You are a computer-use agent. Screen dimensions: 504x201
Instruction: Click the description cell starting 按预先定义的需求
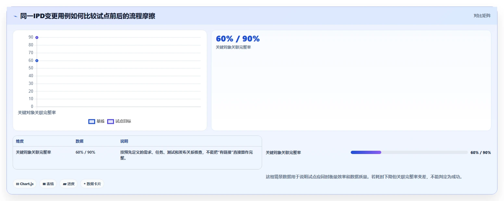pyautogui.click(x=187, y=155)
